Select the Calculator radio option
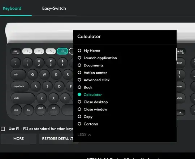Image resolution: width=195 pixels, height=159 pixels. (90, 95)
